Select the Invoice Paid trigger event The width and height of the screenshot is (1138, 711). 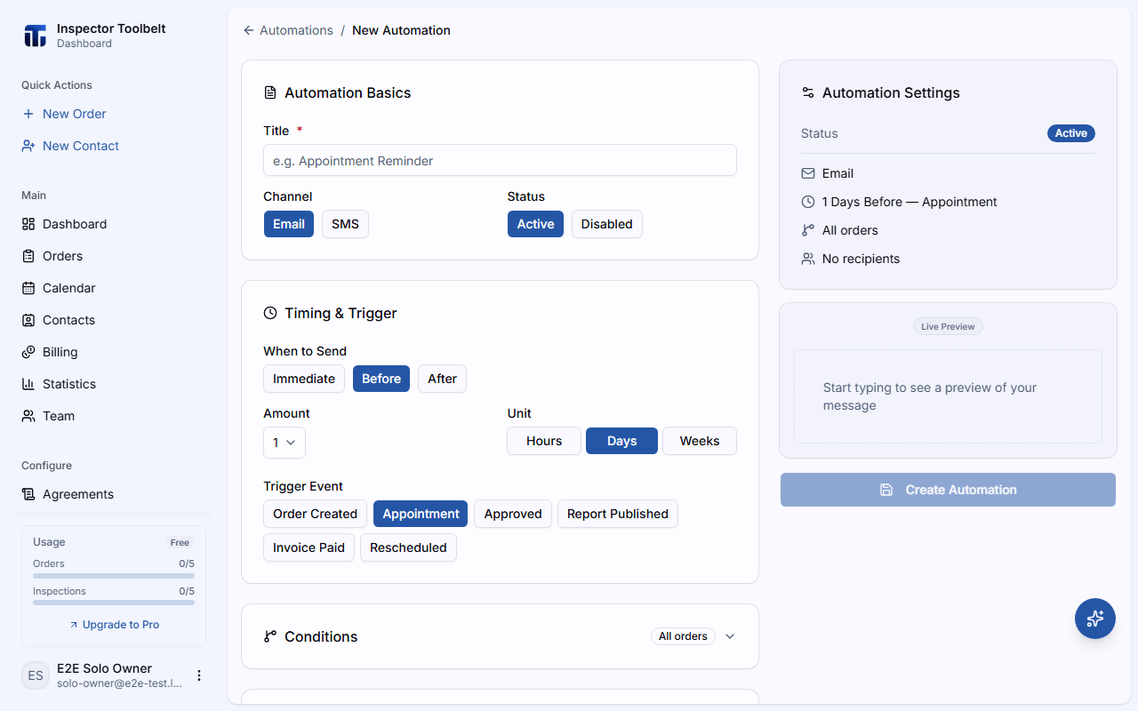point(309,547)
